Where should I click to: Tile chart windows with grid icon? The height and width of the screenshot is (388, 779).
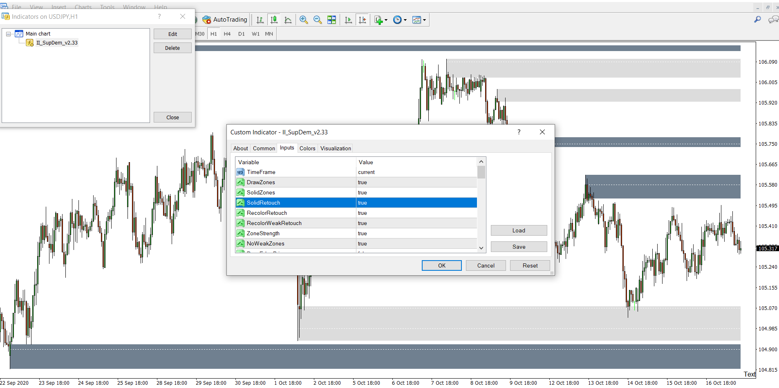331,20
